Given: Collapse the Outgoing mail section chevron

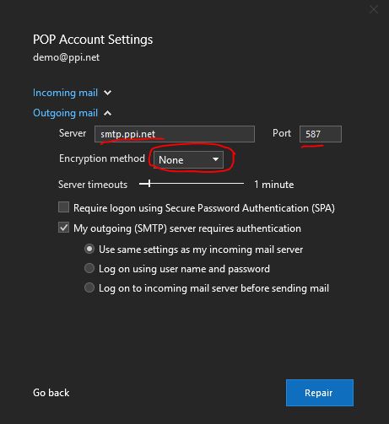Looking at the screenshot, I should pos(107,113).
